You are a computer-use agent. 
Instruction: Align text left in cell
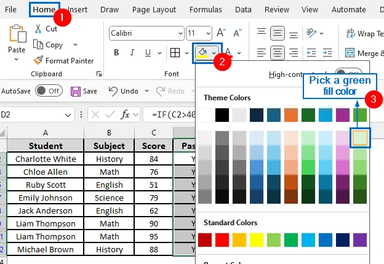[x=262, y=52]
